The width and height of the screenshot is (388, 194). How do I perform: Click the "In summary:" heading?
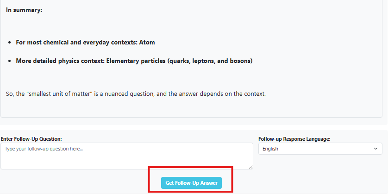click(24, 10)
